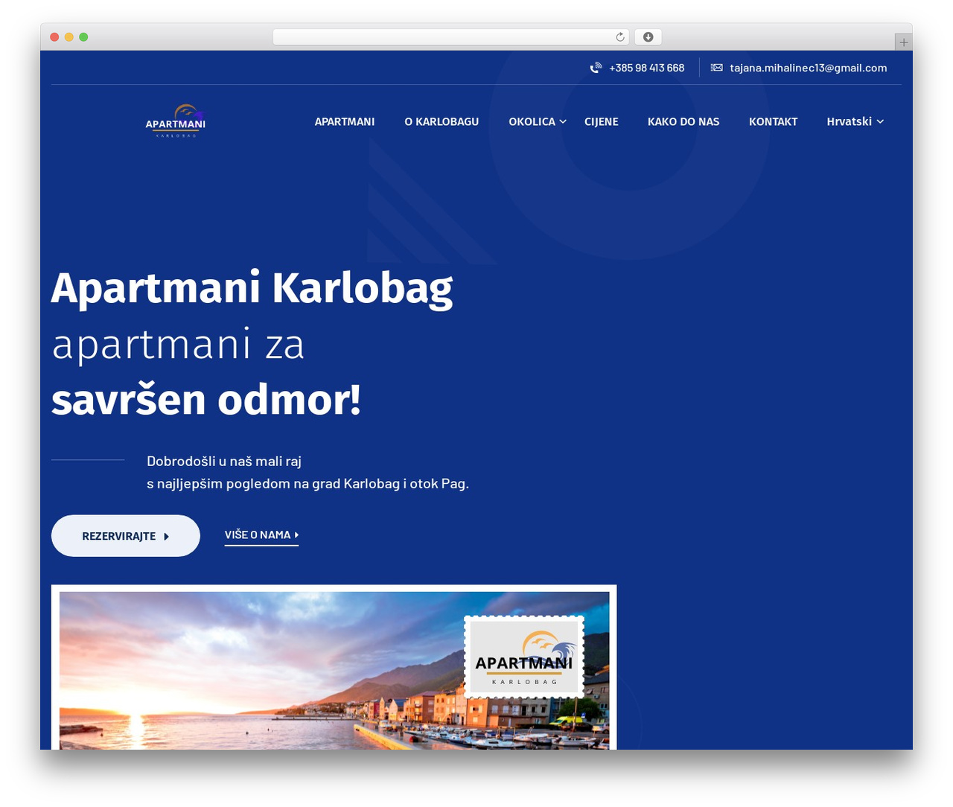Close the window with red button
The image size is (953, 807).
(54, 37)
